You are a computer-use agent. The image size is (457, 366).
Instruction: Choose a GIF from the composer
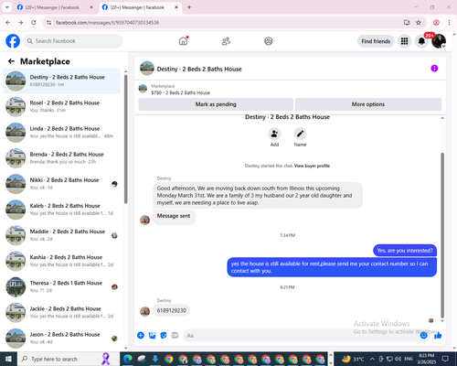175,336
